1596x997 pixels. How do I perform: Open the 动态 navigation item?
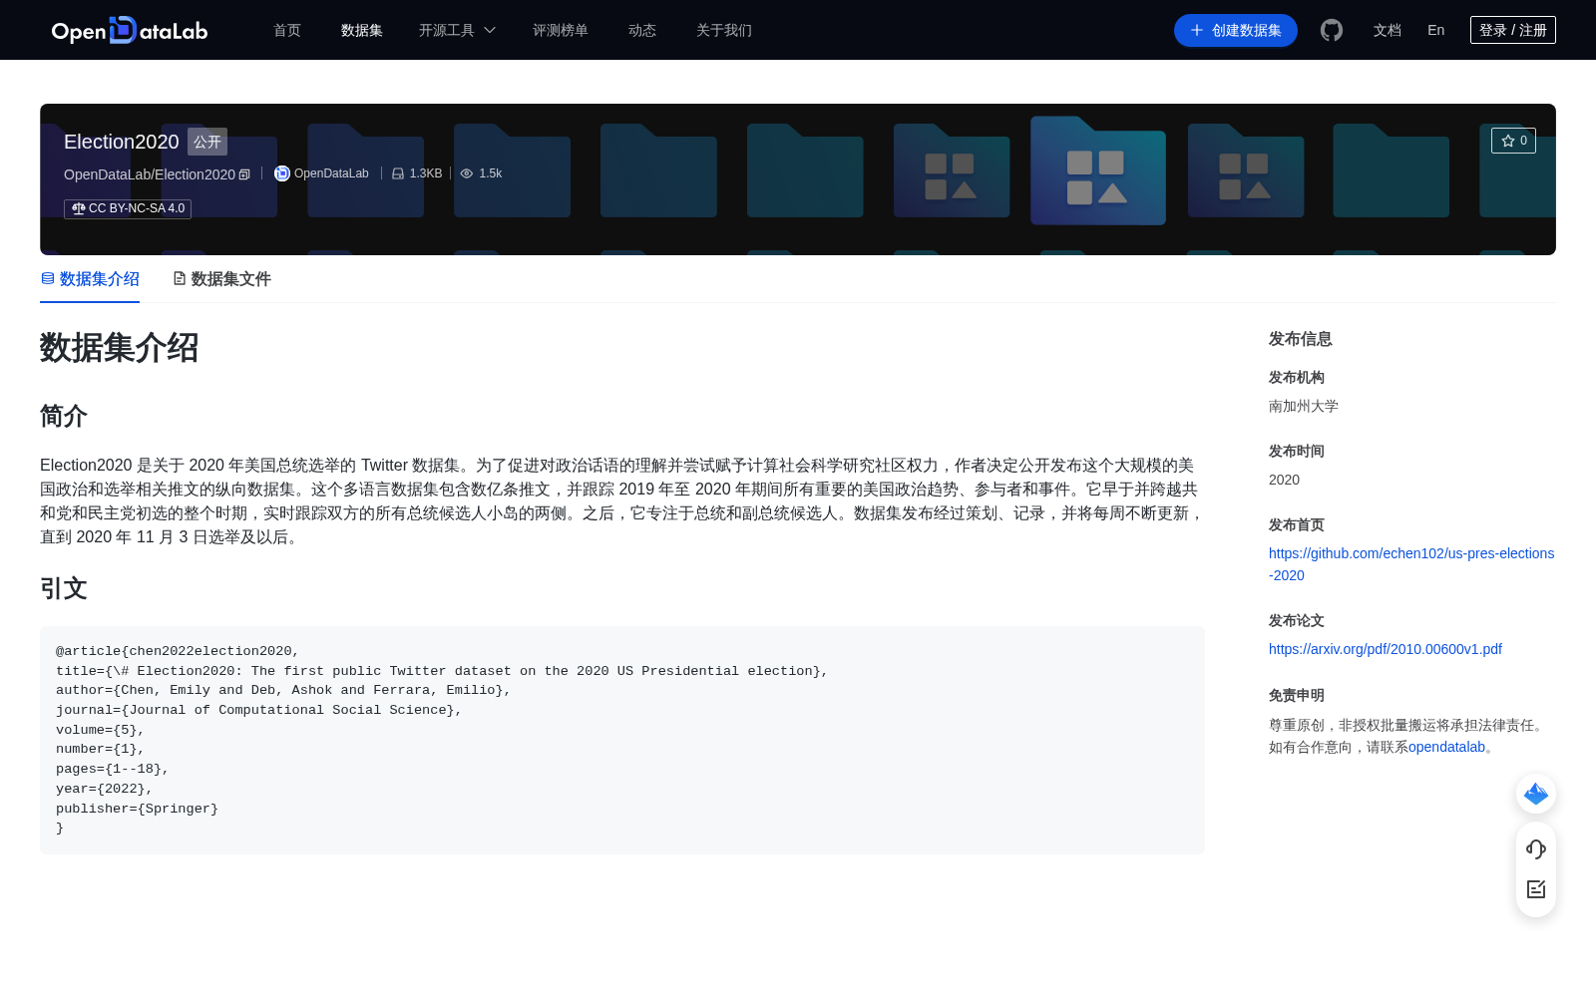642,30
